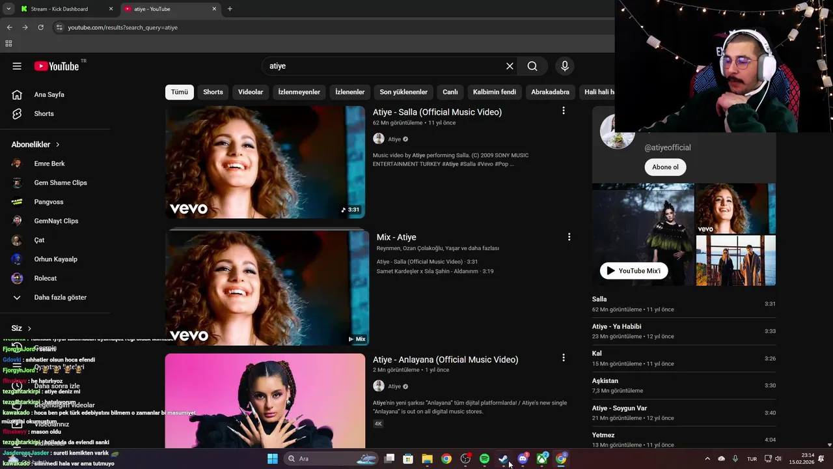Viewport: 833px width, 469px height.
Task: Select the Kalbimin fendi filter chip
Action: click(495, 92)
